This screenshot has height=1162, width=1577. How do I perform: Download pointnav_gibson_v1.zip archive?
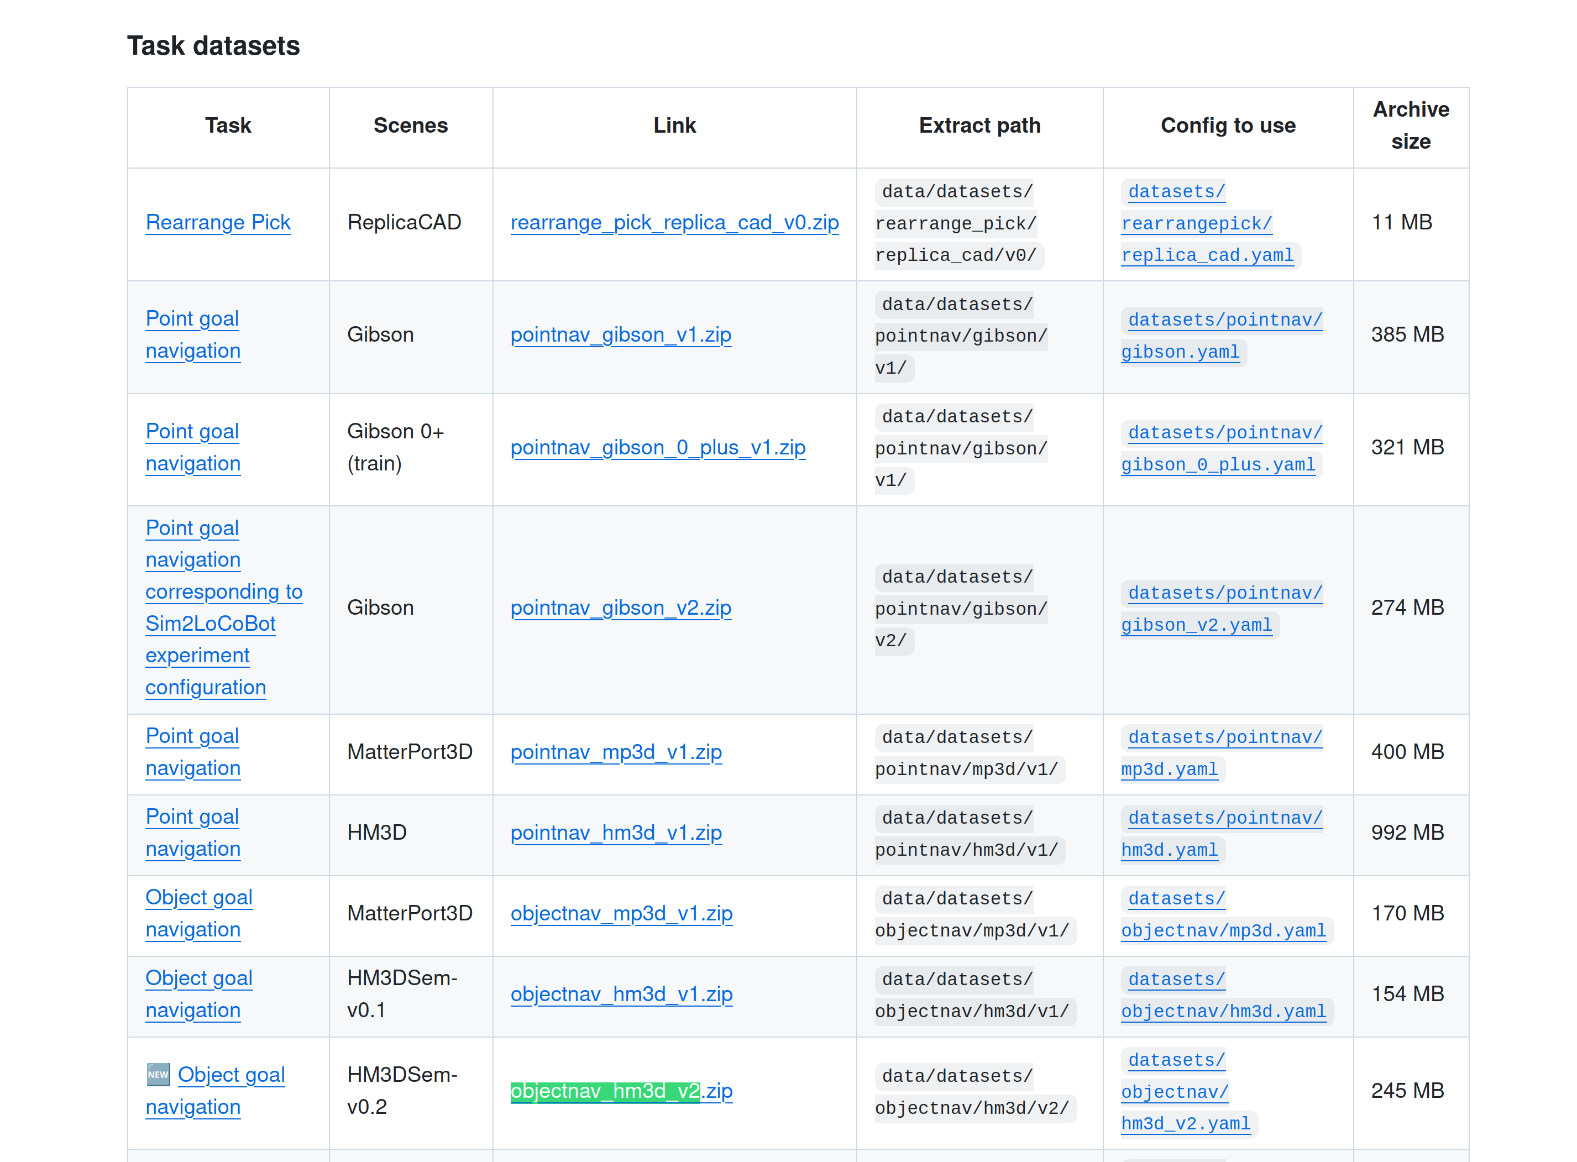pyautogui.click(x=620, y=334)
